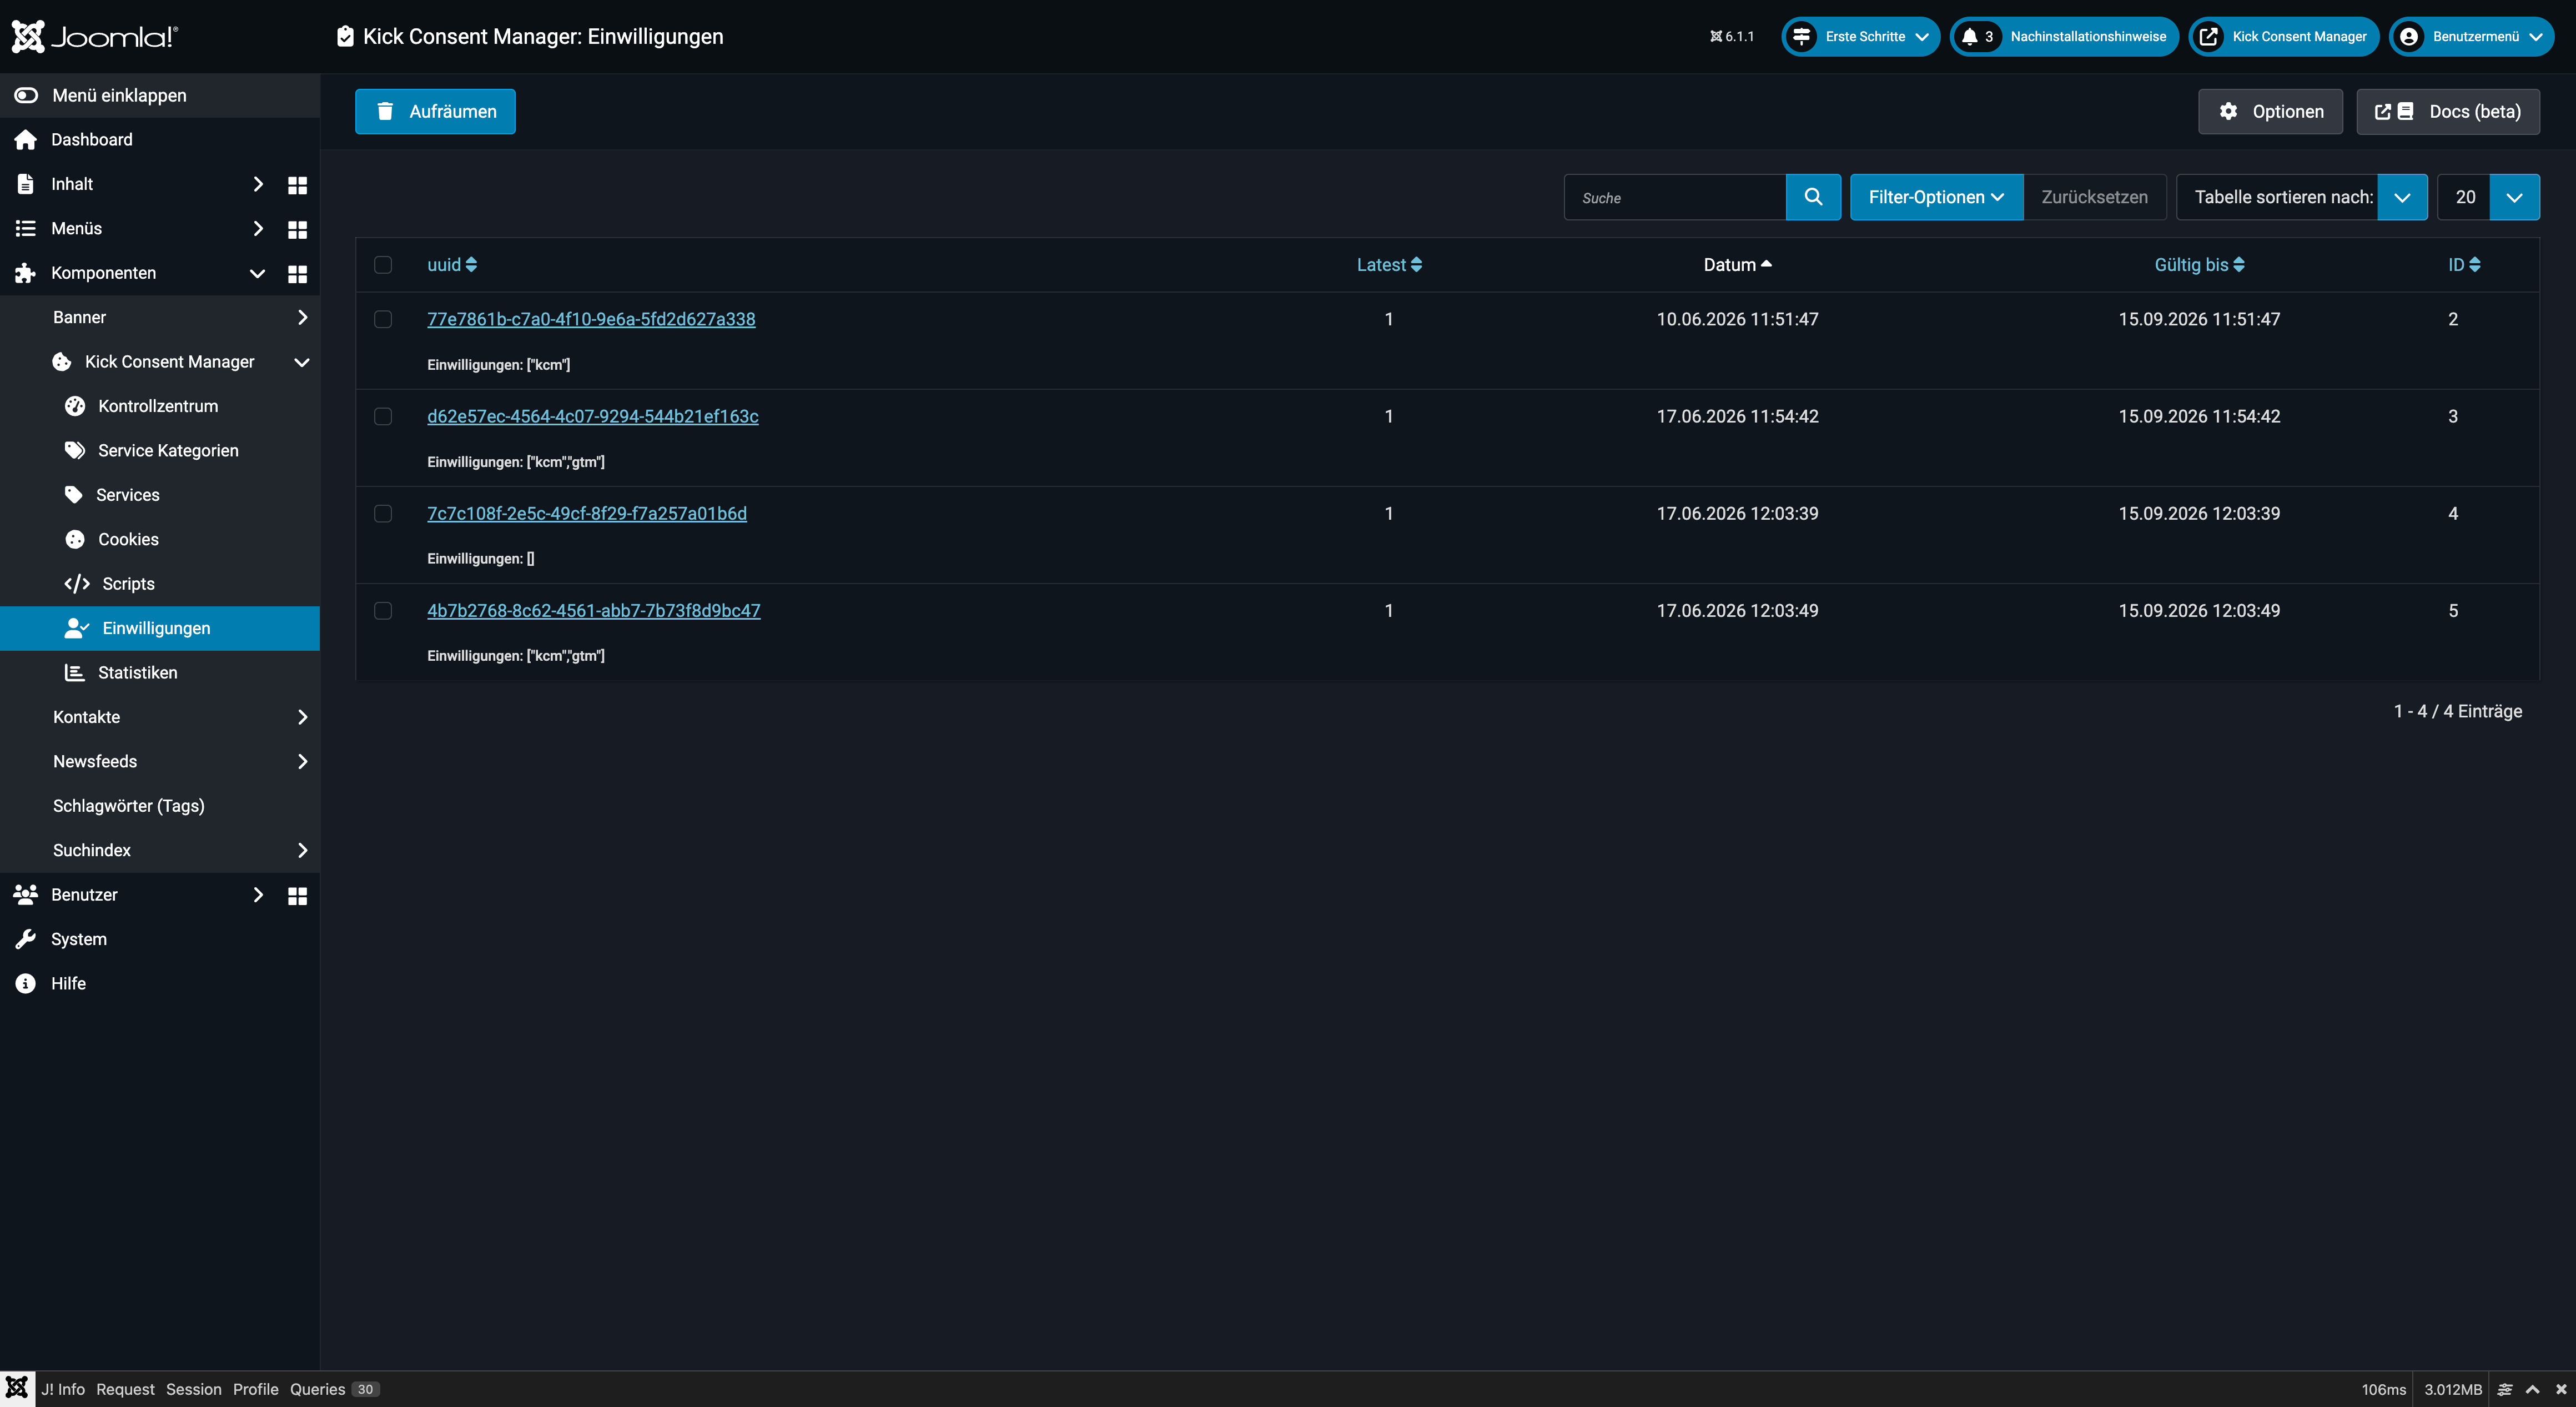Image resolution: width=2576 pixels, height=1407 pixels.
Task: Click Zurücksetzen filter button
Action: [x=2094, y=197]
